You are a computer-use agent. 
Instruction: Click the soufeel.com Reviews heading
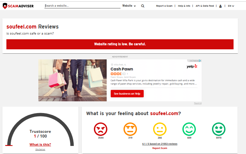tap(33, 27)
